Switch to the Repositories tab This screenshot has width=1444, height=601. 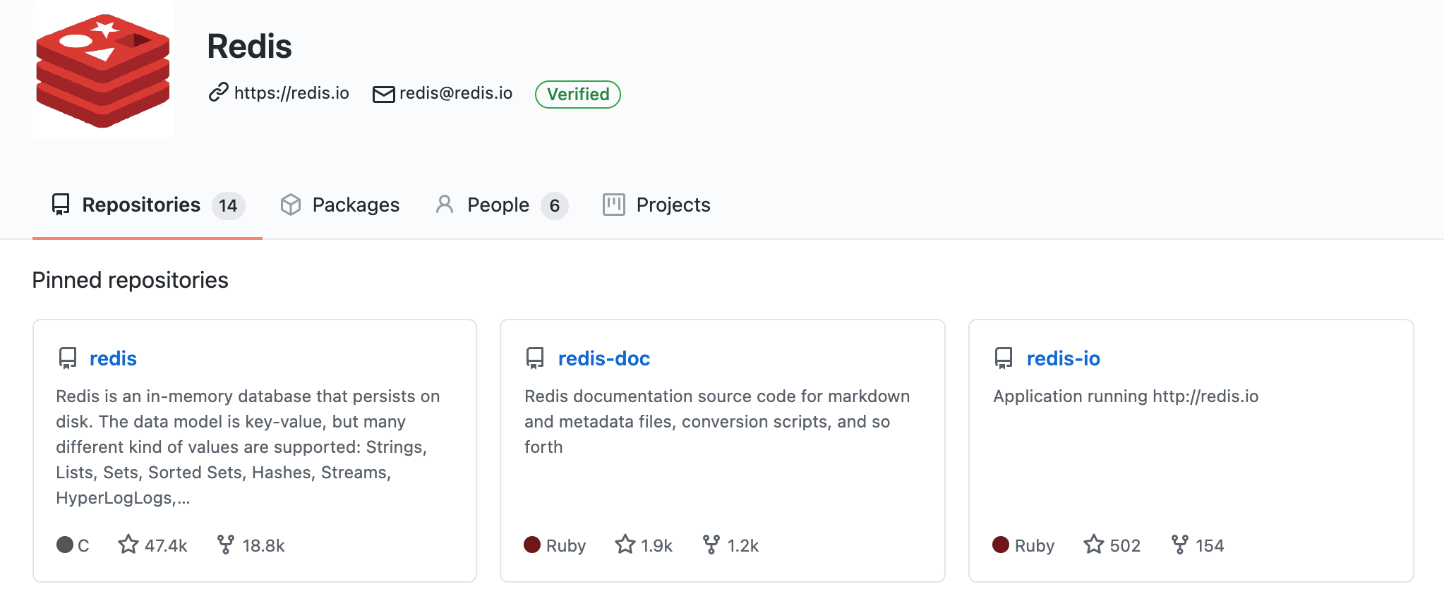(148, 205)
